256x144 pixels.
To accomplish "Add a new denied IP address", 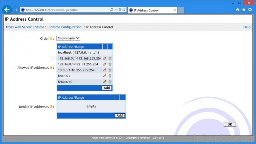I will [x=120, y=116].
